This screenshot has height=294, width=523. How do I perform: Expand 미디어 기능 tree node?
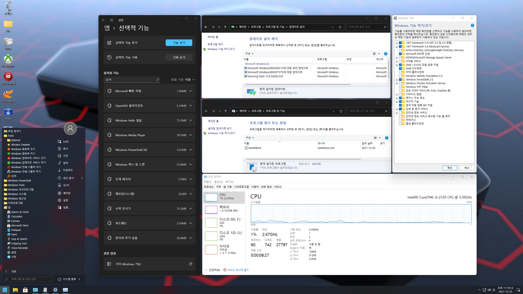397,101
